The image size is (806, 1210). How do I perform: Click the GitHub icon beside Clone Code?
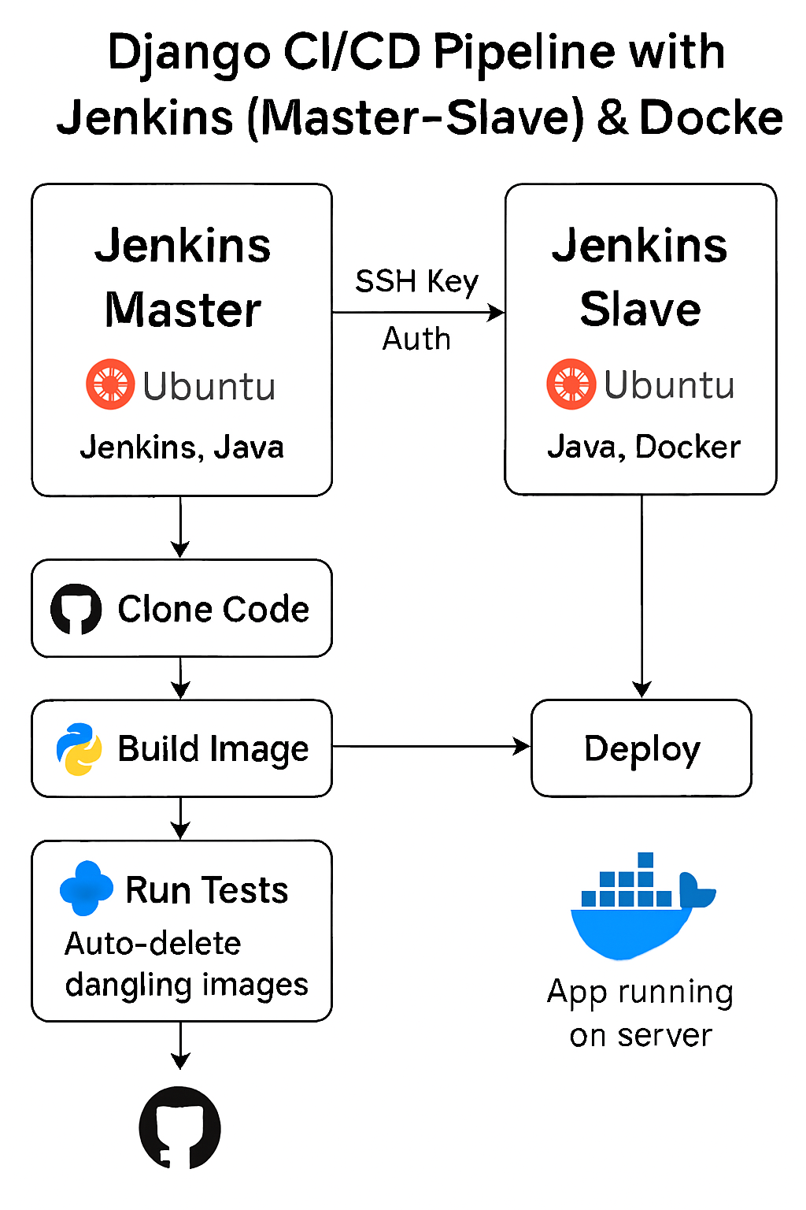(76, 609)
